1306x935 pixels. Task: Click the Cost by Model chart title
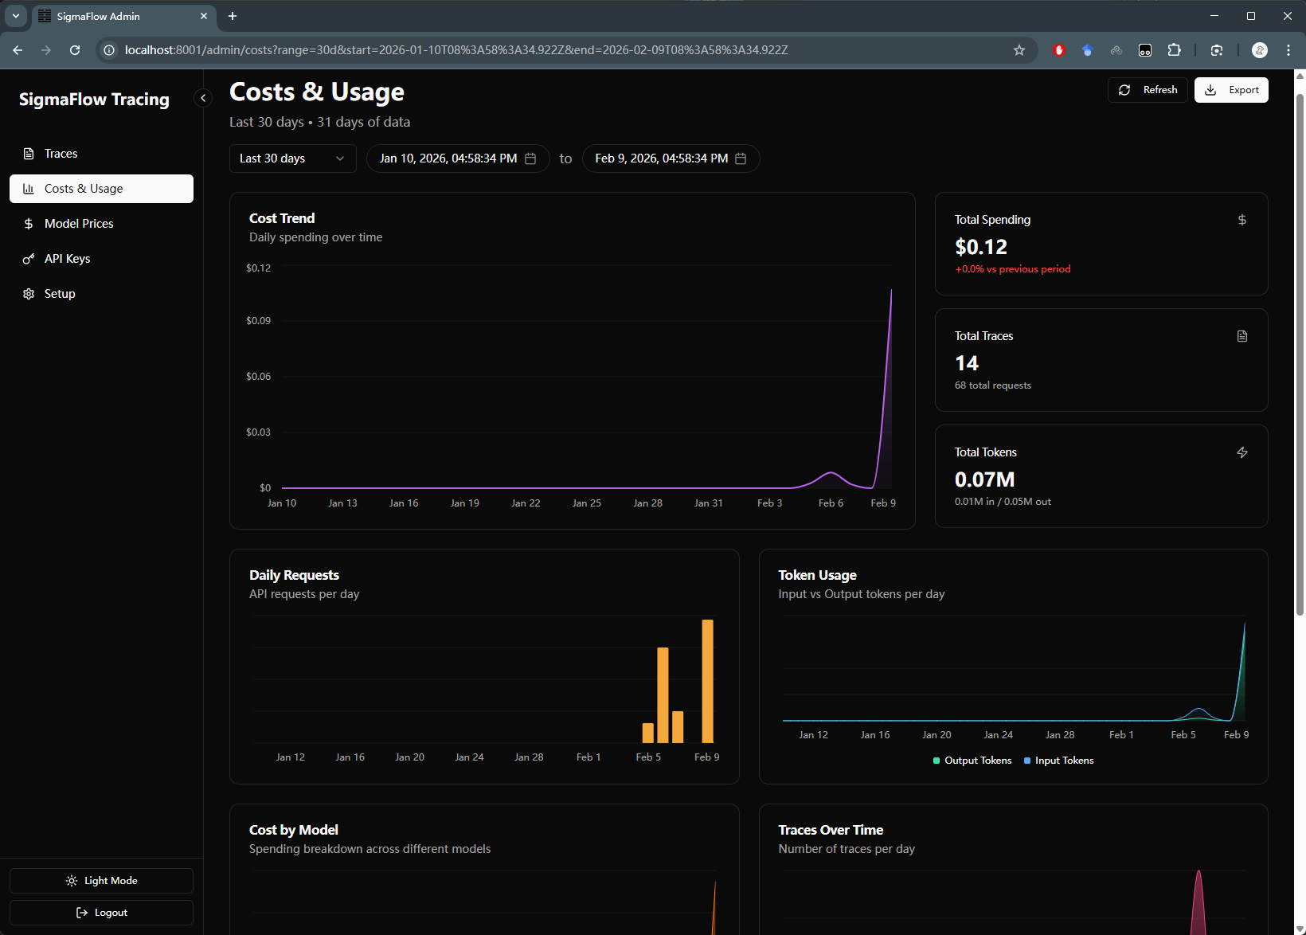click(x=294, y=830)
